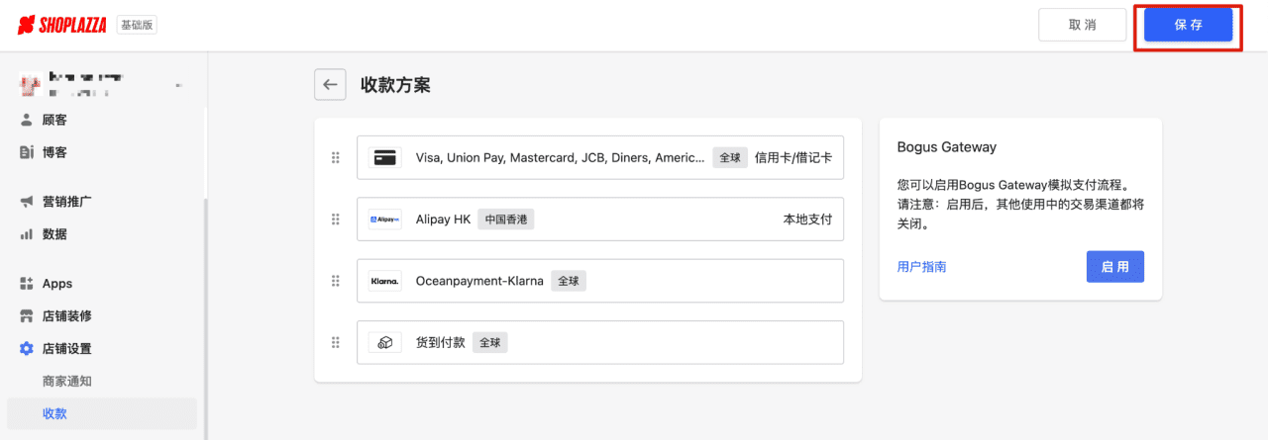The image size is (1268, 440).
Task: Click drag handle beside Oceanpayment-Klarna row
Action: tap(335, 281)
